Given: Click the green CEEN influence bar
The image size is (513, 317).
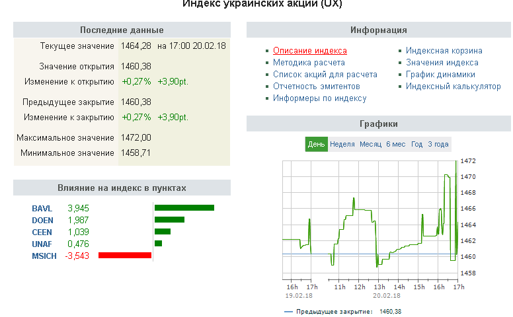Looking at the screenshot, I should point(163,231).
